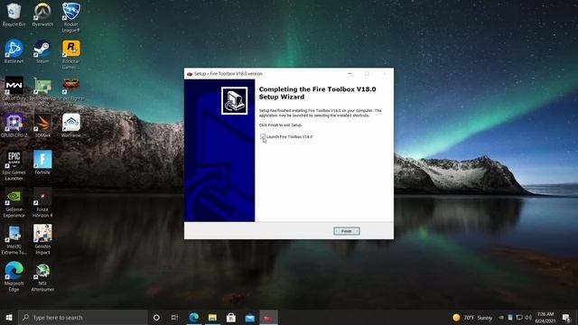Select the Genshin Impact desktop shortcut
This screenshot has height=325, width=578.
42,239
